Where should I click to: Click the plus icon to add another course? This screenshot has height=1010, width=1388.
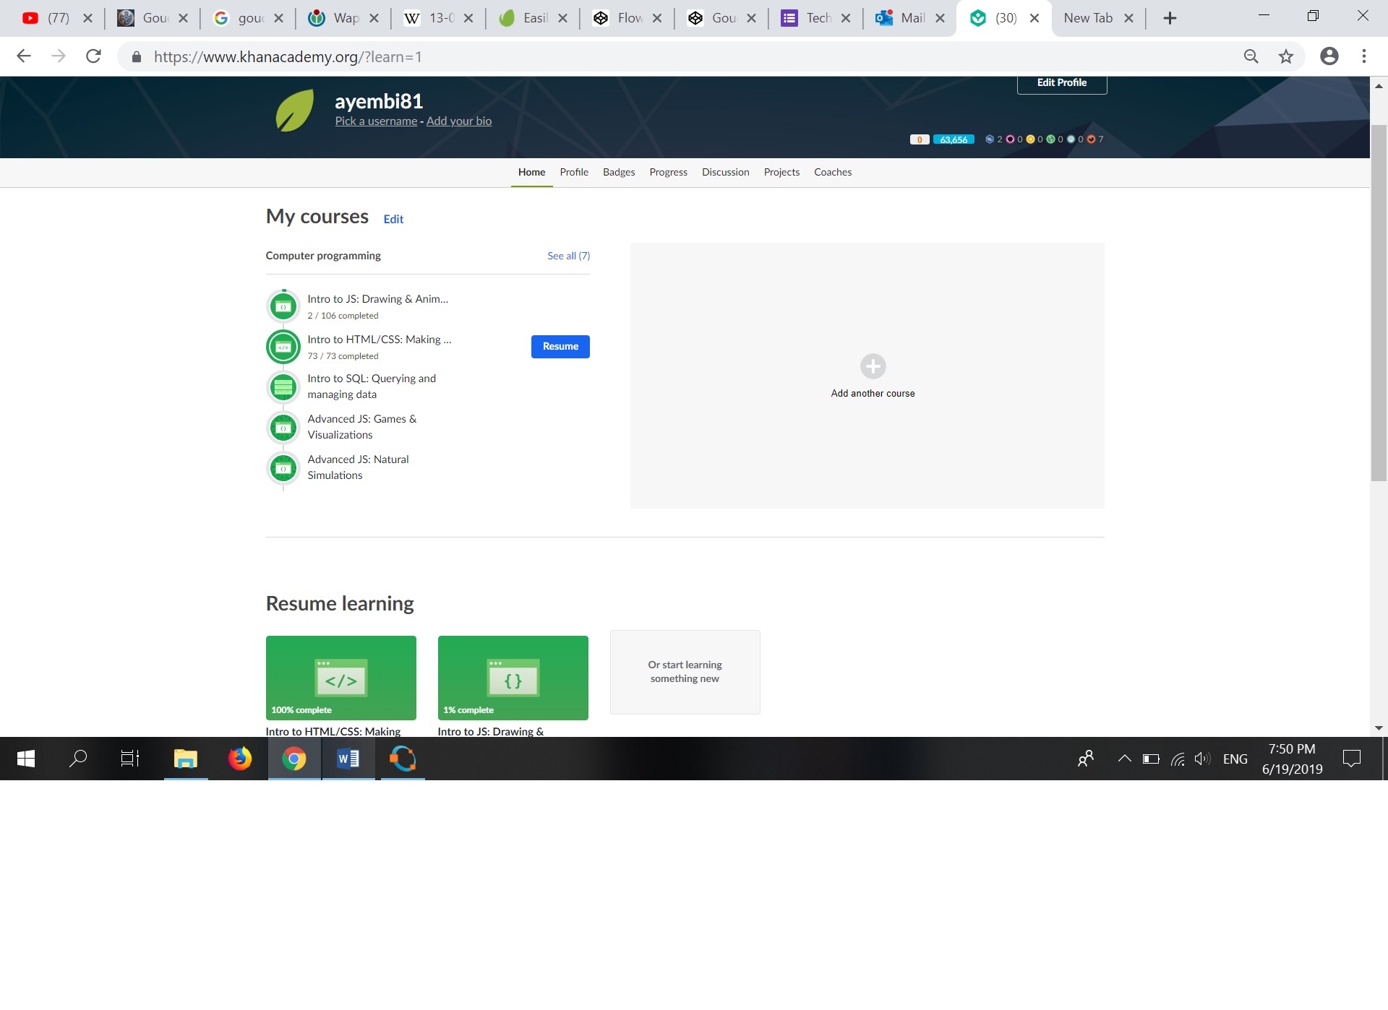[873, 366]
